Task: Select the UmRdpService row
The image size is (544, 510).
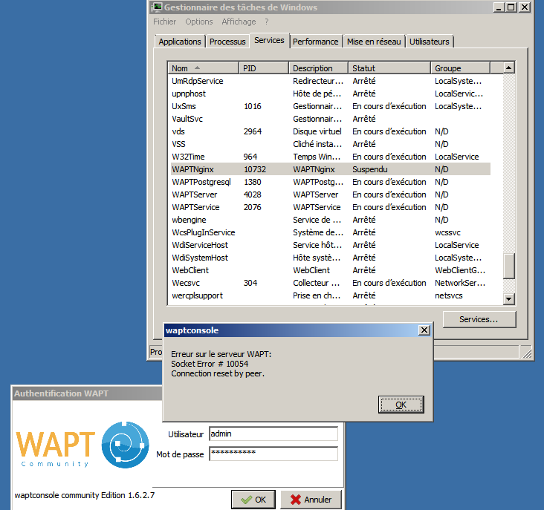Action: point(330,81)
